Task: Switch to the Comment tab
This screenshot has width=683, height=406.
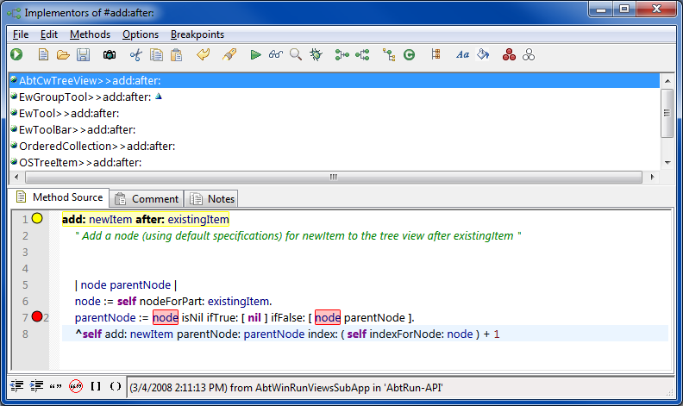Action: 147,199
